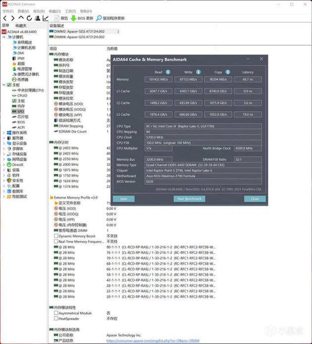Click Write info icon in benchmark

pos(198,72)
